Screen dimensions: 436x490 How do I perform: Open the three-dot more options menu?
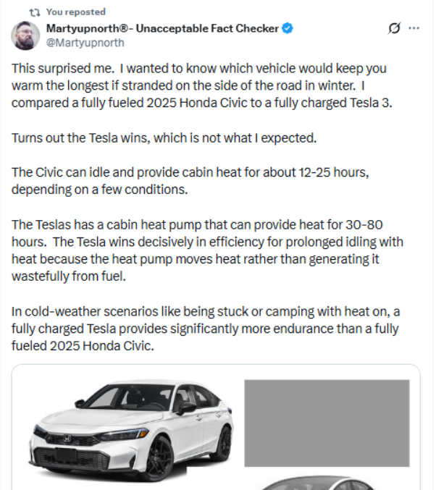click(x=414, y=28)
